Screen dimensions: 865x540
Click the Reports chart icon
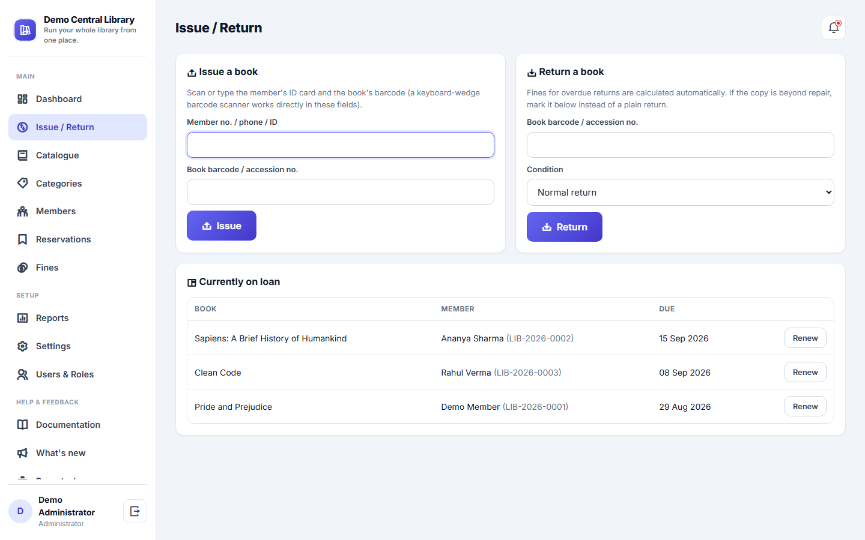tap(23, 318)
